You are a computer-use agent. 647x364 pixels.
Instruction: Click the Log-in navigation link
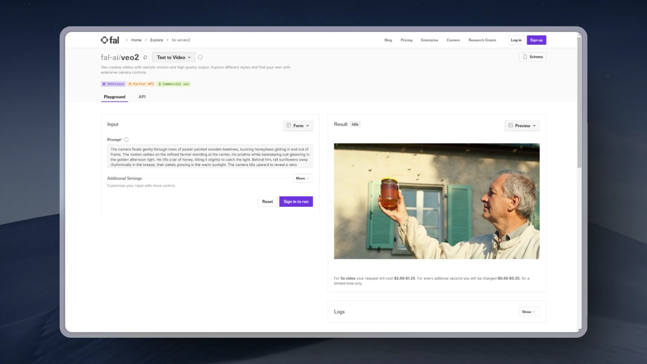[x=516, y=40]
